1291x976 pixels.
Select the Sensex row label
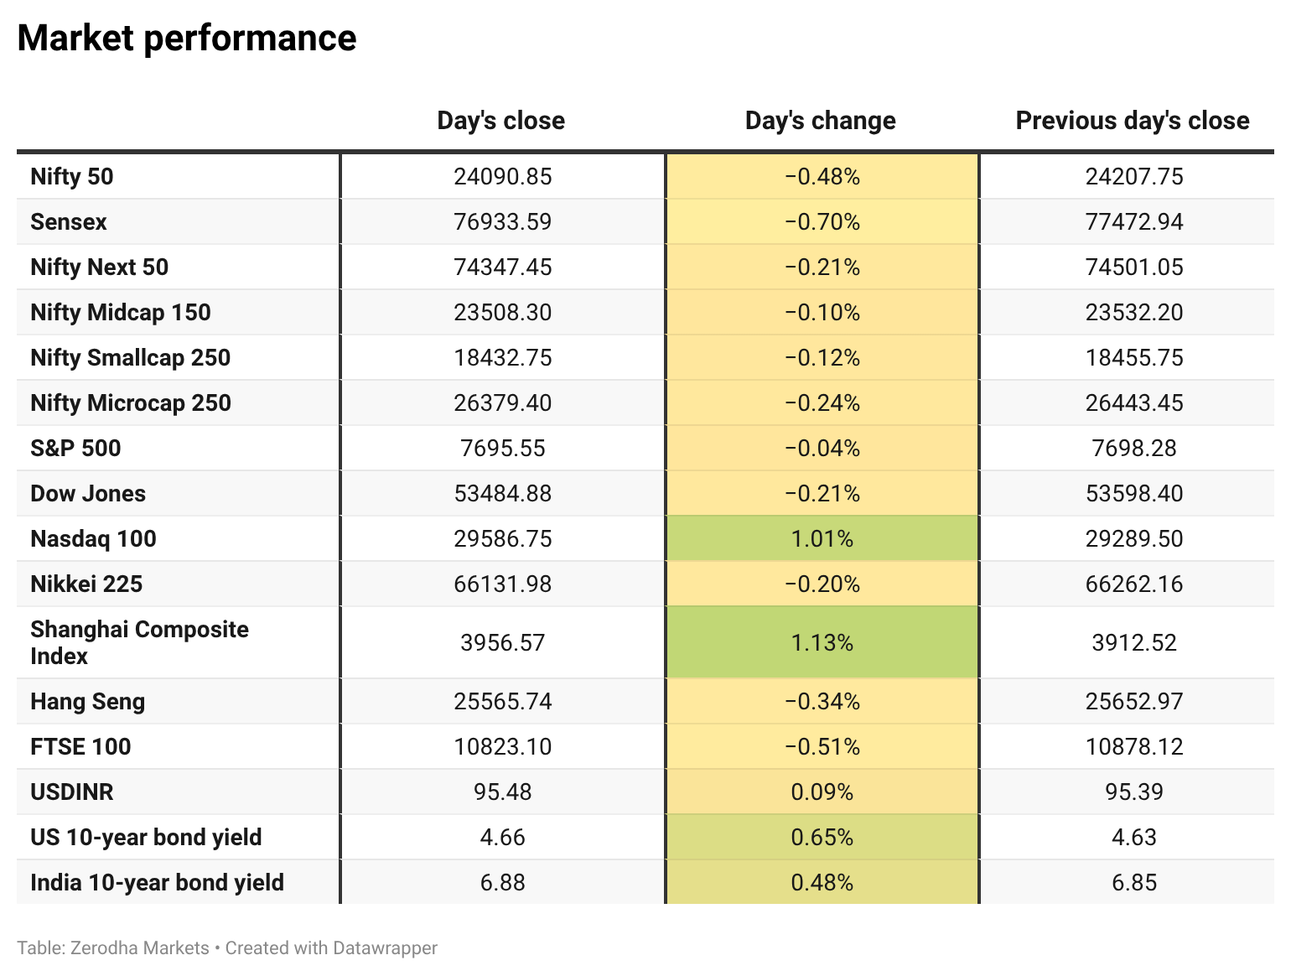(x=69, y=222)
